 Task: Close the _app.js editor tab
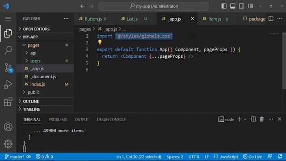tap(193, 19)
